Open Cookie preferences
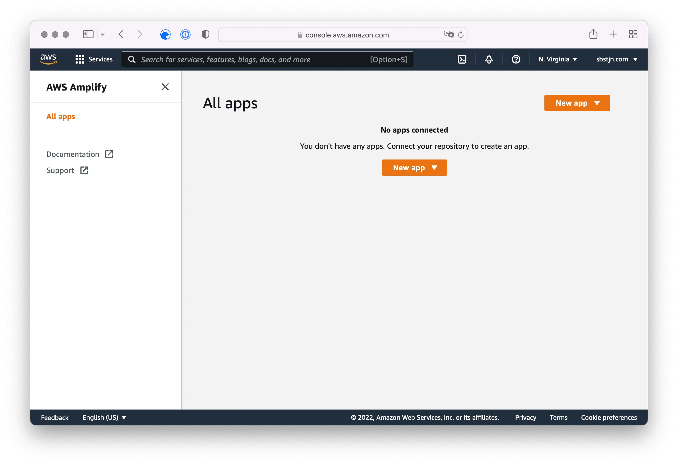Image resolution: width=678 pixels, height=465 pixels. (x=609, y=417)
